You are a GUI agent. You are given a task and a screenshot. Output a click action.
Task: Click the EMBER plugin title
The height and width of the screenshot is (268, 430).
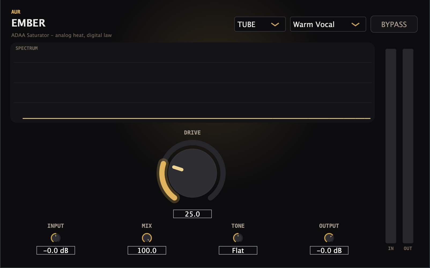(x=28, y=23)
